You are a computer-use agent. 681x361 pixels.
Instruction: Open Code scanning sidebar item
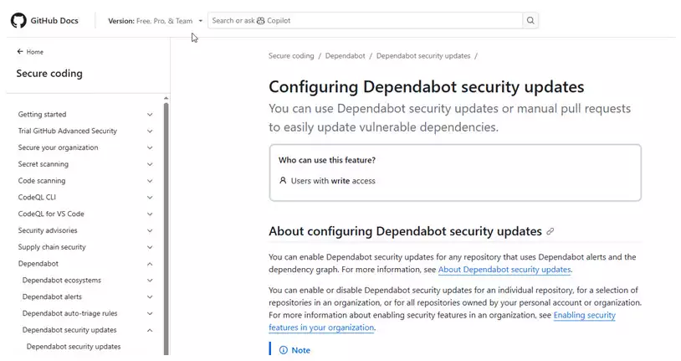42,181
